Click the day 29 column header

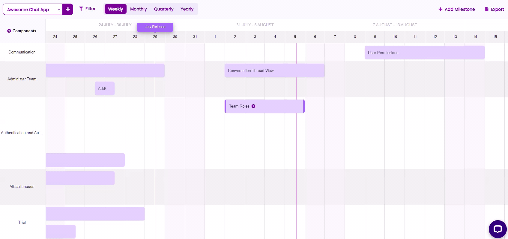pyautogui.click(x=155, y=37)
